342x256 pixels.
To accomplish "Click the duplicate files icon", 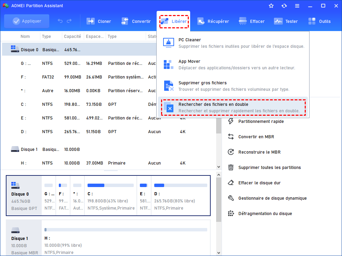I will pyautogui.click(x=169, y=107).
